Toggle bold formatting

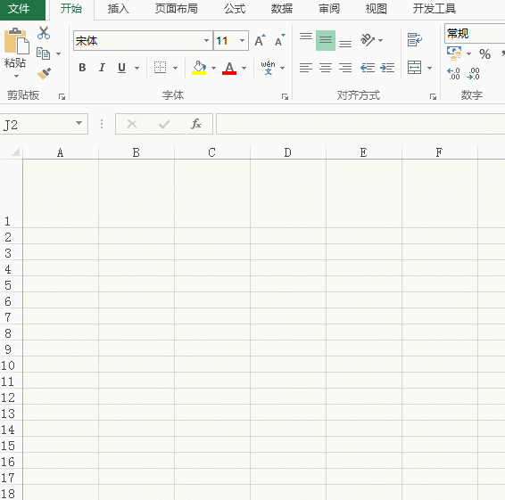click(x=82, y=68)
